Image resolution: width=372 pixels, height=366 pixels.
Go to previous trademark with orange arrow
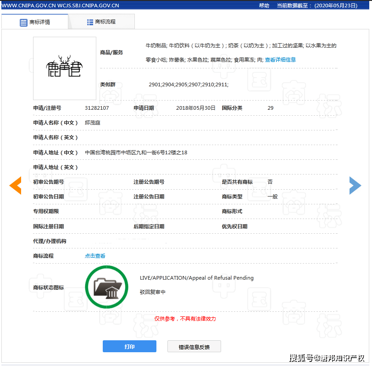pyautogui.click(x=15, y=186)
